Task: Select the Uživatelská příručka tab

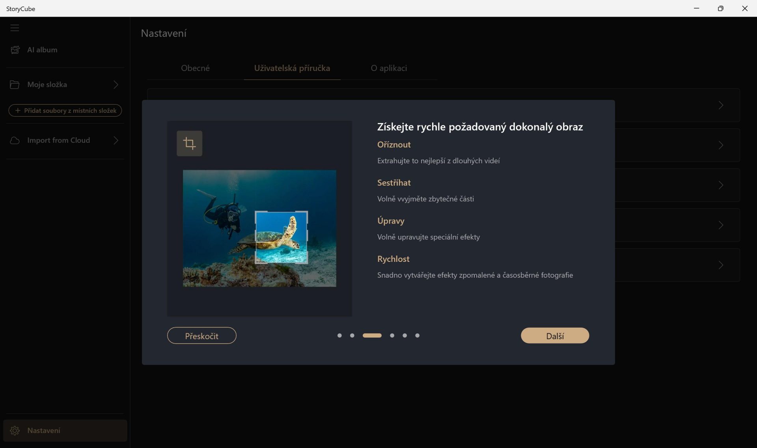Action: 292,68
